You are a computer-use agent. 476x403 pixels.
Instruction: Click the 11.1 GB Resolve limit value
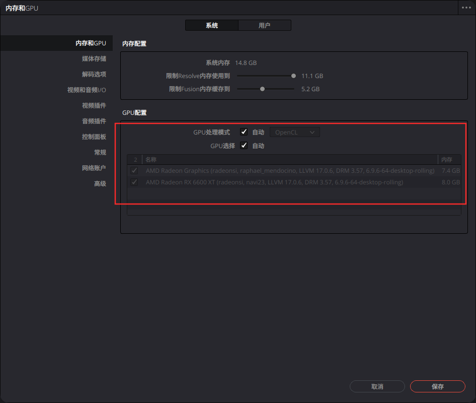312,76
